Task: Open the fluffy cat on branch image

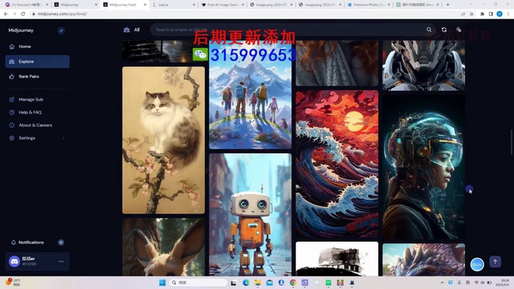Action: click(163, 140)
